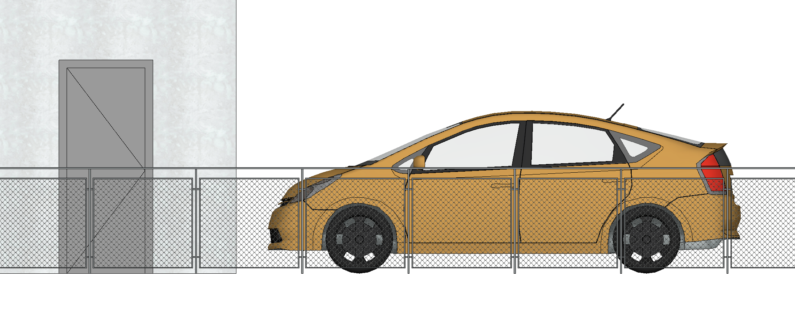Select the gray door in concrete wall
This screenshot has height=328, width=795.
coord(106,167)
